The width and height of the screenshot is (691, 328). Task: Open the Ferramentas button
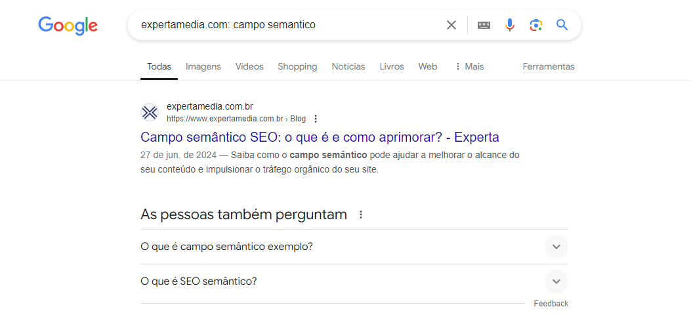pyautogui.click(x=549, y=66)
